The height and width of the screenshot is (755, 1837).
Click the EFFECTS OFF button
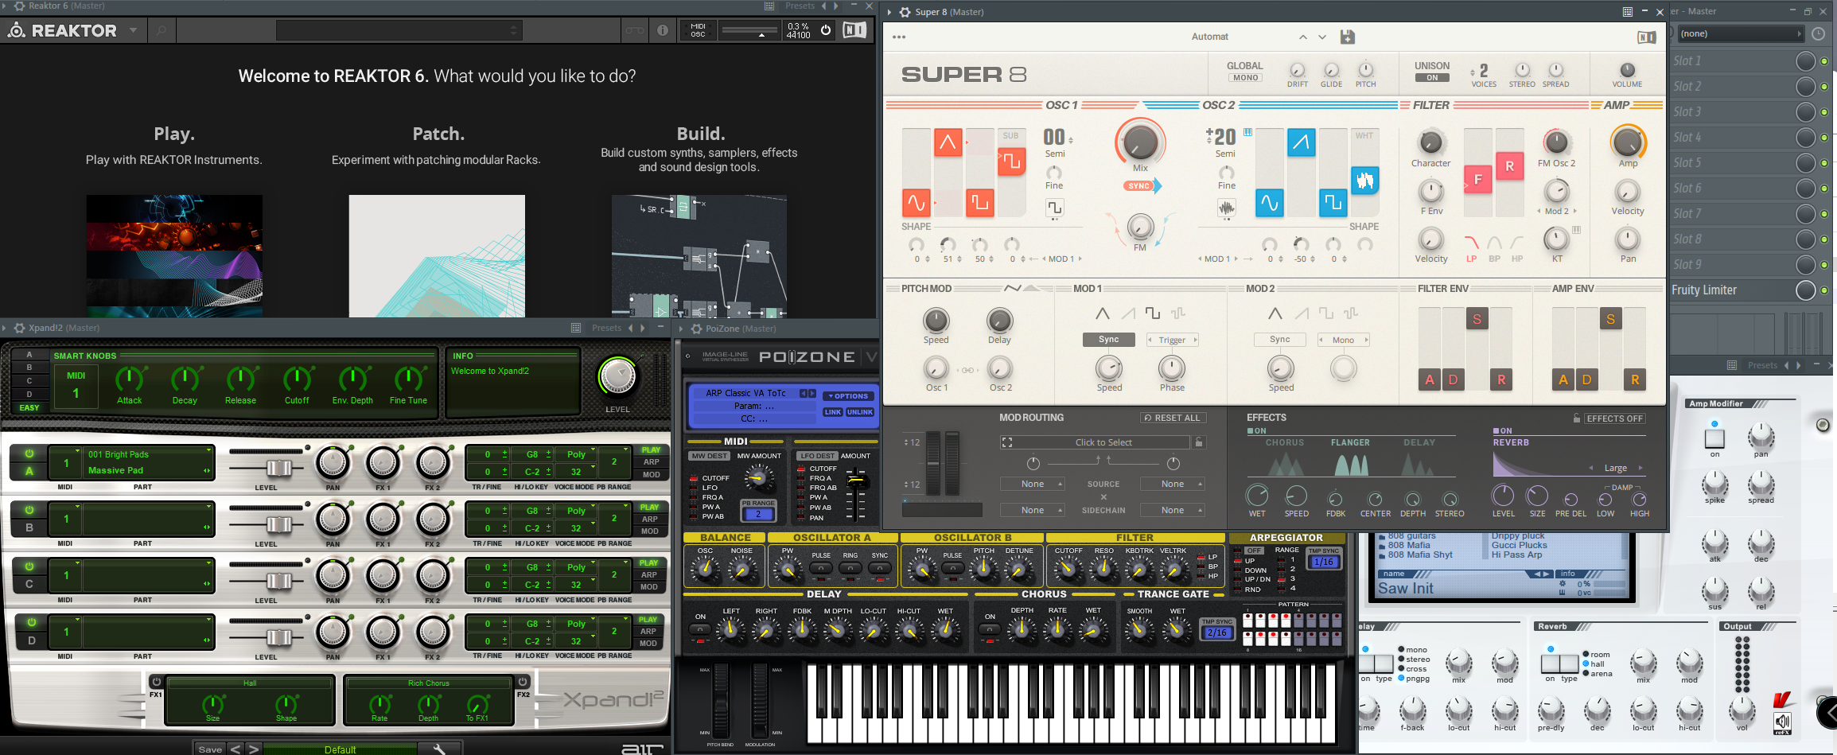click(1615, 418)
